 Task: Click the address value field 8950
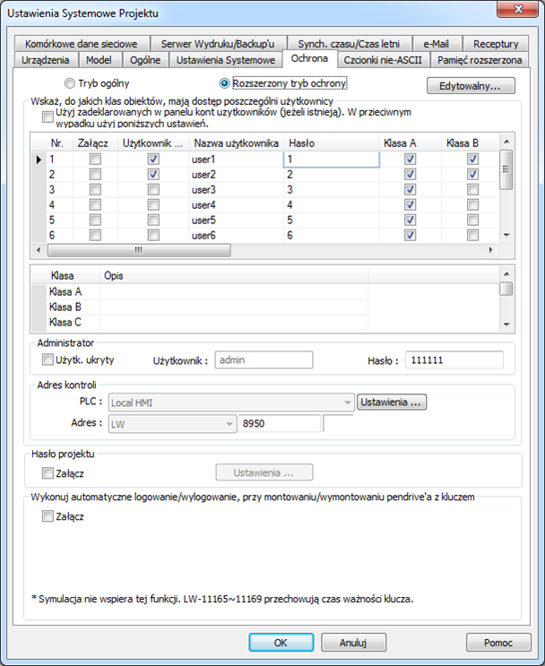pos(280,423)
